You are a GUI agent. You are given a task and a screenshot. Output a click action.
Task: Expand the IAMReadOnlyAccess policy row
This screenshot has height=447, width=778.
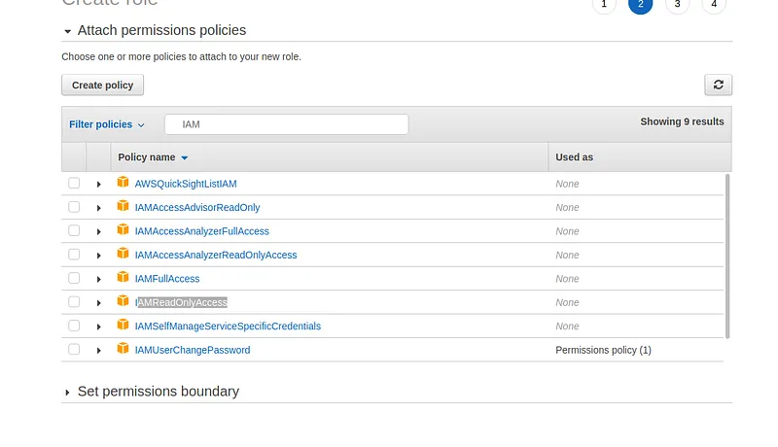click(99, 303)
